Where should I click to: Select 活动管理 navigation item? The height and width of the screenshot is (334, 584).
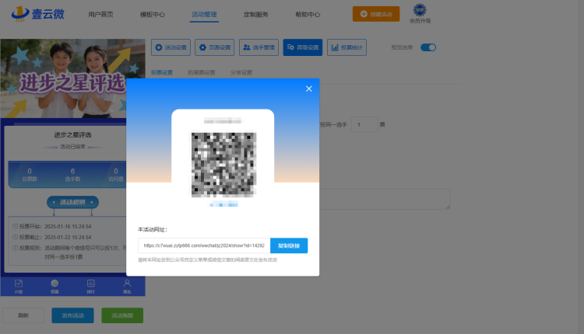(204, 15)
